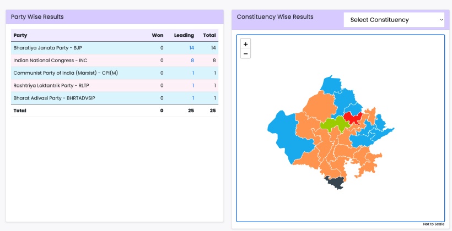Click the Party column header
452x231 pixels.
pos(20,35)
